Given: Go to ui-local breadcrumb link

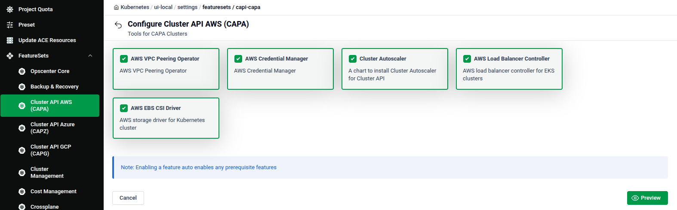Looking at the screenshot, I should [x=163, y=7].
